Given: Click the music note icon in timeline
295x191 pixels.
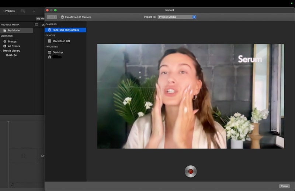Looking at the screenshot, I should pos(13,185).
